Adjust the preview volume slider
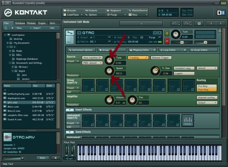Image resolution: width=228 pixels, height=167 pixels. click(x=13, y=158)
